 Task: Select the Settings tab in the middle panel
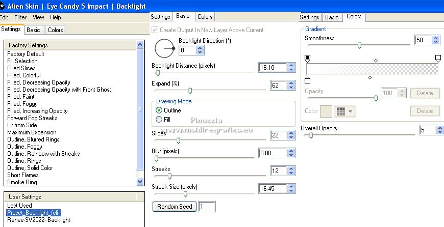160,17
